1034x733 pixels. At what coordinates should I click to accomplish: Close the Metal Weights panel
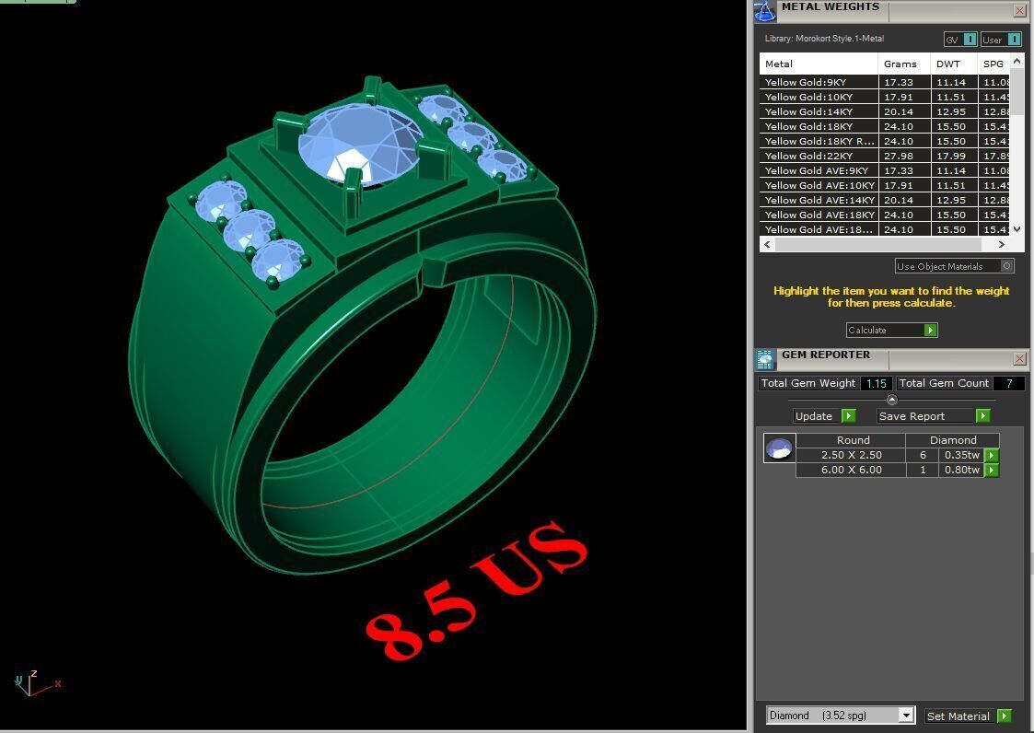(1019, 10)
